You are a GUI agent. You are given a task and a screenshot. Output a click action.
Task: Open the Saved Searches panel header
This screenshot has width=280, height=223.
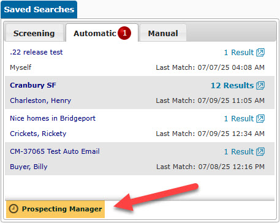[x=39, y=9]
